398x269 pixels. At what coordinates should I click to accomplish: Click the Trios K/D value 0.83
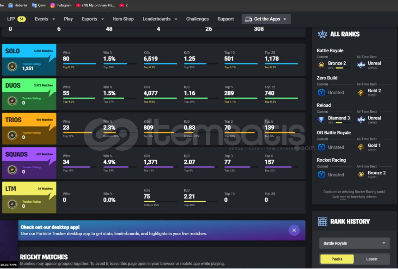pos(189,128)
